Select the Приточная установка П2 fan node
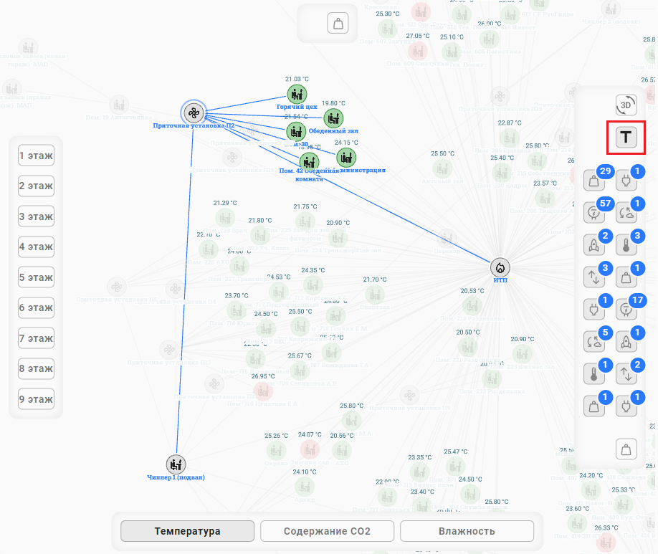This screenshot has height=554, width=658. (193, 113)
